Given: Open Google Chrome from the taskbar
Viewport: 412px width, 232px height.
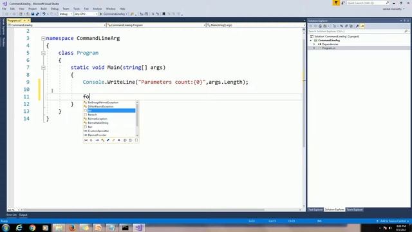Looking at the screenshot, I should click(32, 227).
